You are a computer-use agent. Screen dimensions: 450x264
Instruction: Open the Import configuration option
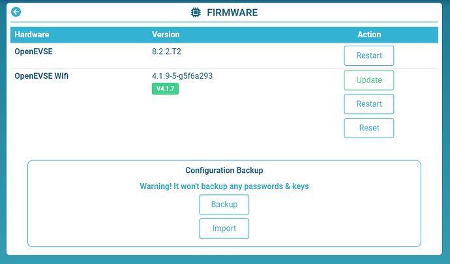(x=224, y=228)
